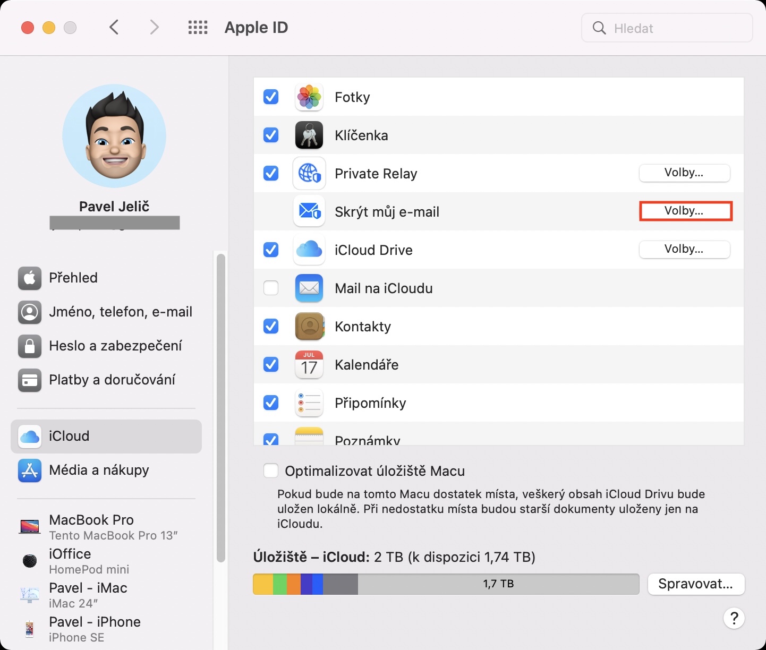
Task: Uncheck the Klíčenka checkbox
Action: pos(271,135)
